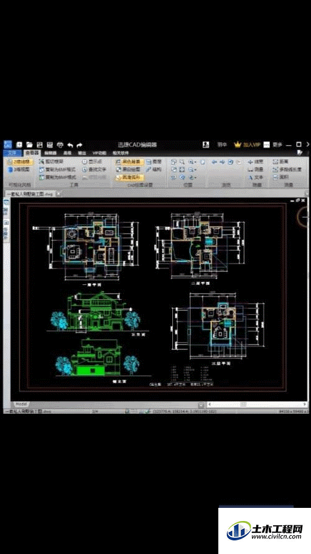
Task: Switch to the VIP功能 tab
Action: pos(99,153)
